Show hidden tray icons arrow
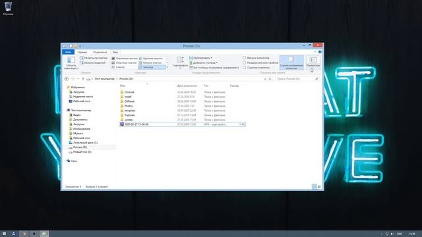Screen dimensions: 422x237 point(381,234)
